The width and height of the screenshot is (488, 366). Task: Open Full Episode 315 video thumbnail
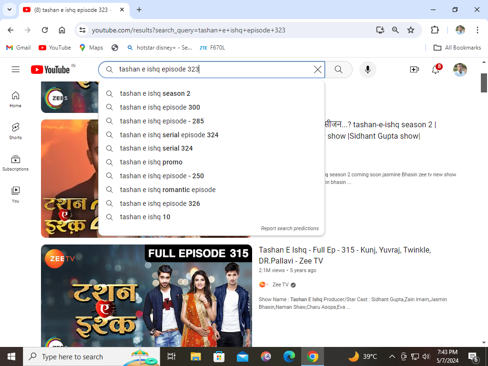point(146,295)
